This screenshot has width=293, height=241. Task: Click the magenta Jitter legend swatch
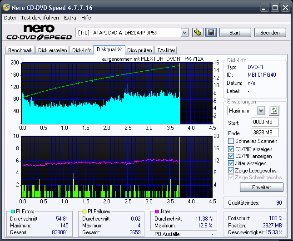tap(157, 211)
